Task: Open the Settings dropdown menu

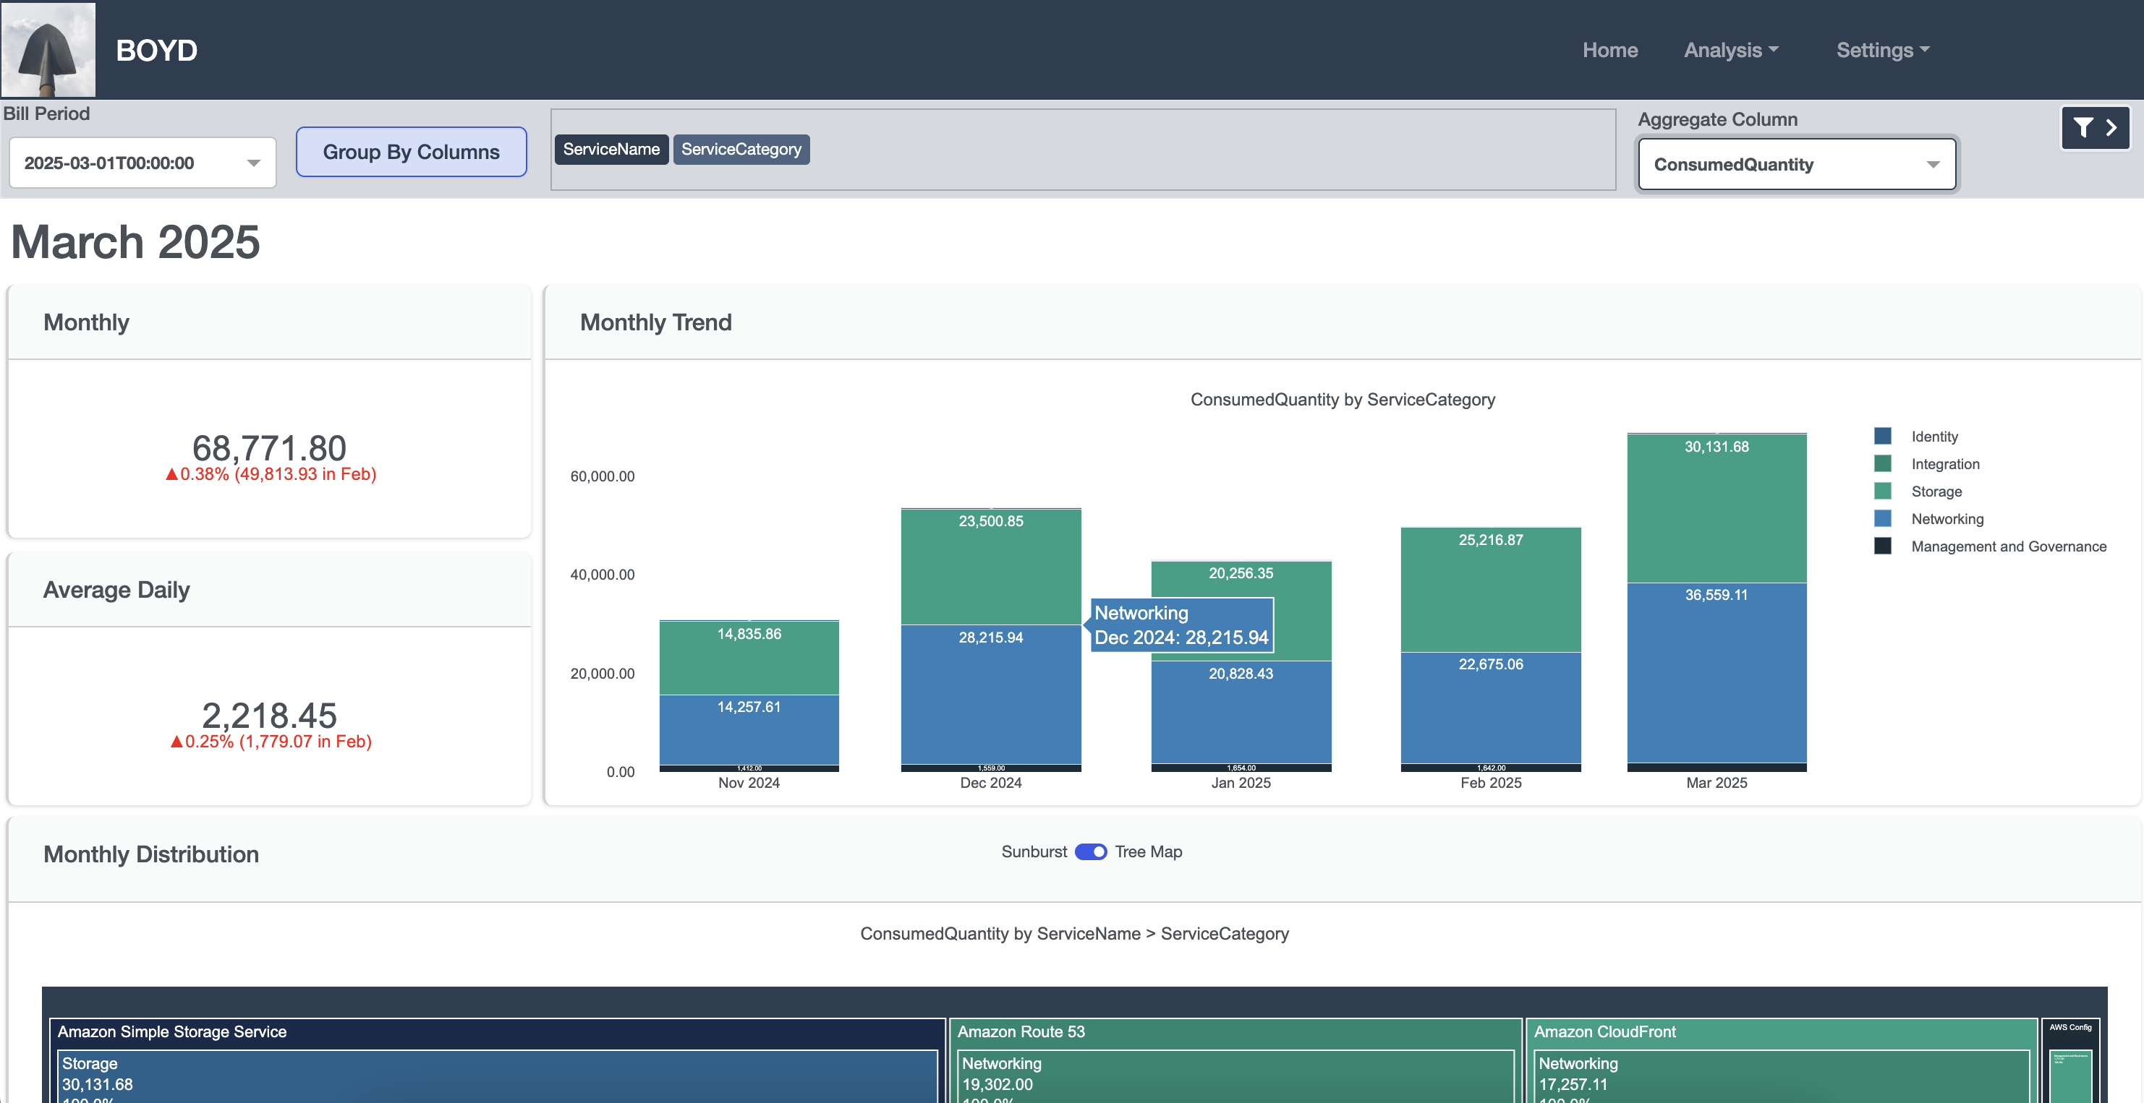Action: pos(1882,50)
